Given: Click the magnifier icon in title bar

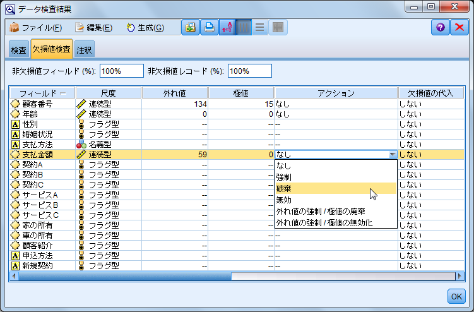Looking at the screenshot, I should 10,9.
